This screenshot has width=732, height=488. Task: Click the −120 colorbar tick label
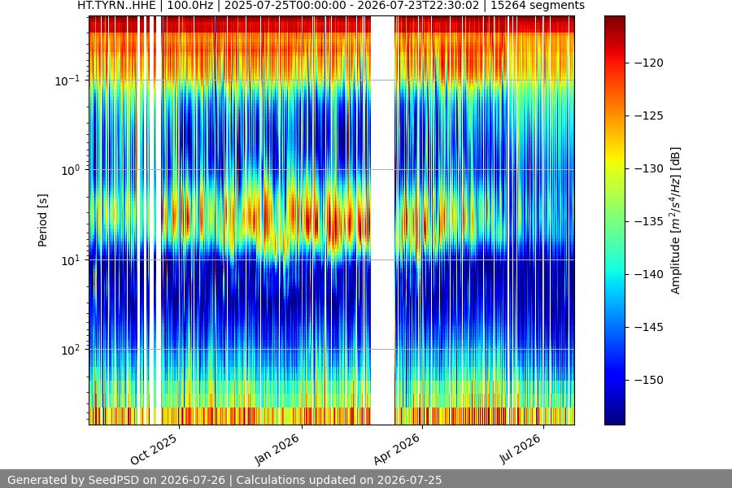click(x=649, y=63)
